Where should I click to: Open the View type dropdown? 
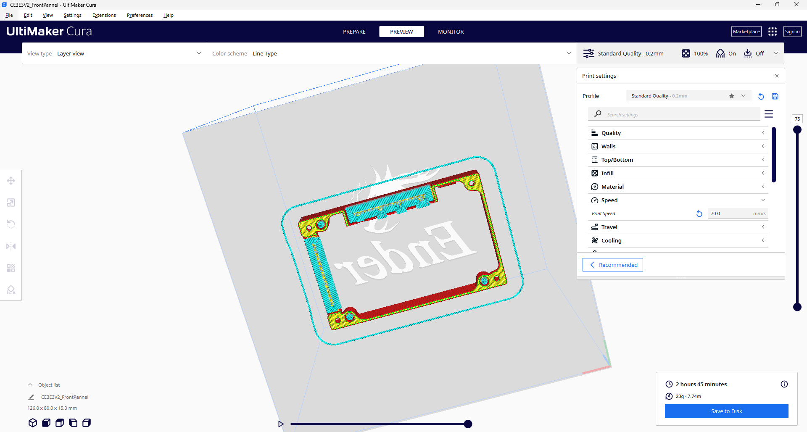(x=114, y=53)
